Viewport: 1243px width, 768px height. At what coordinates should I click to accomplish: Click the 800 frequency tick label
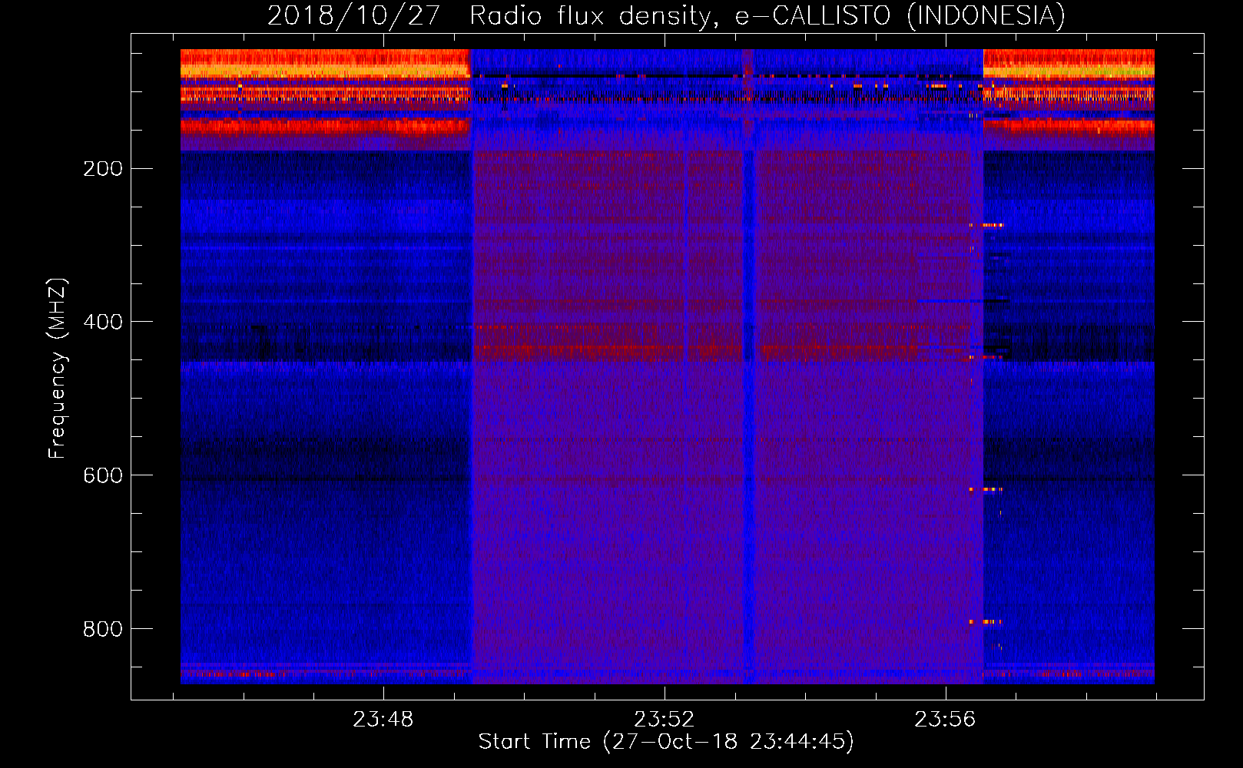pos(103,629)
